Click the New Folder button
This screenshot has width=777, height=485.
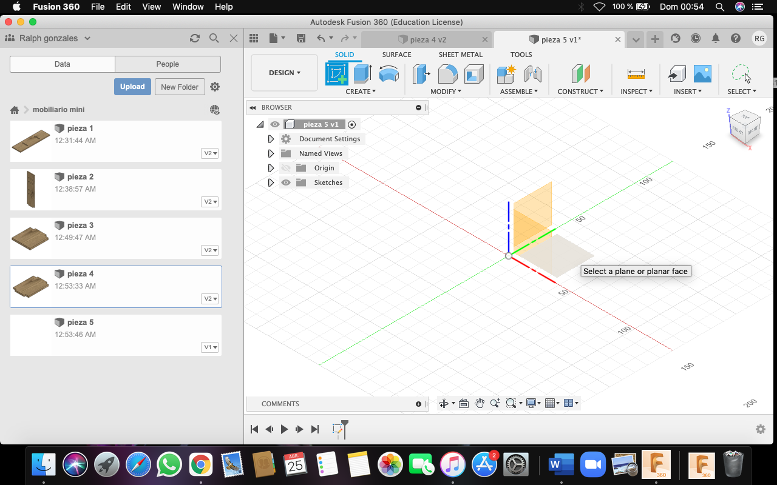(x=180, y=87)
